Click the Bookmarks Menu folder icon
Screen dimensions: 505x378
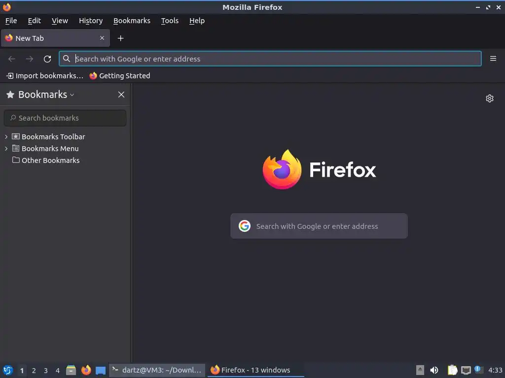[x=16, y=148]
